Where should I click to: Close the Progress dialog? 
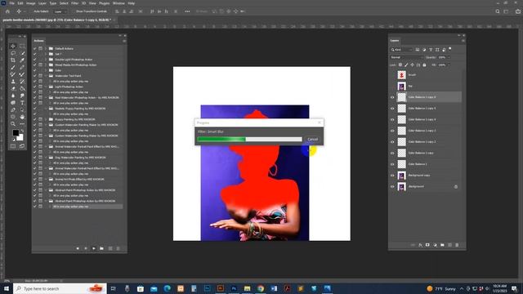tap(320, 122)
